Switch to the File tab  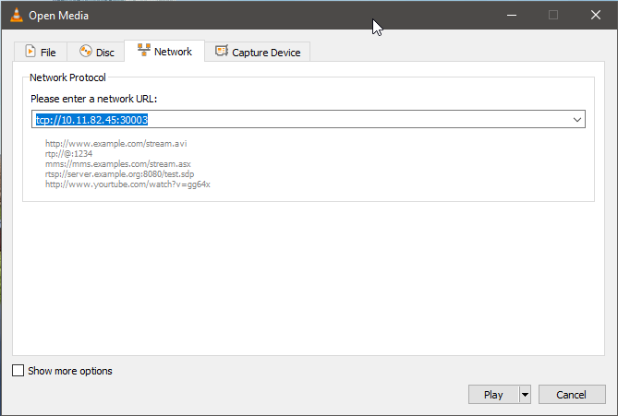coord(41,52)
